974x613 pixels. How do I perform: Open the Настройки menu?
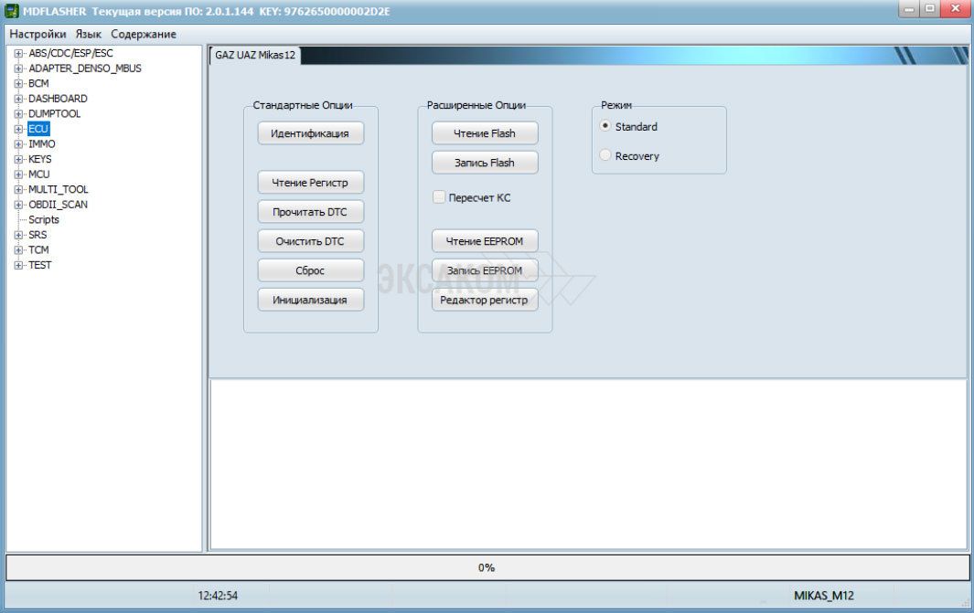[x=37, y=34]
